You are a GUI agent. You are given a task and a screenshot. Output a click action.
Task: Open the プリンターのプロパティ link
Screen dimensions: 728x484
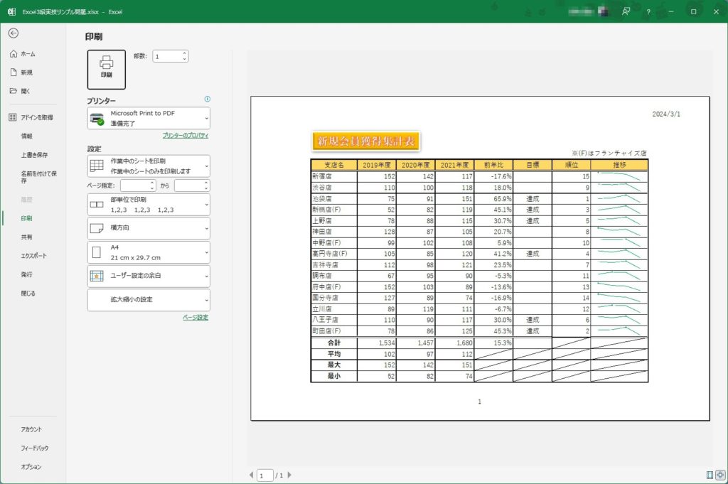(185, 135)
